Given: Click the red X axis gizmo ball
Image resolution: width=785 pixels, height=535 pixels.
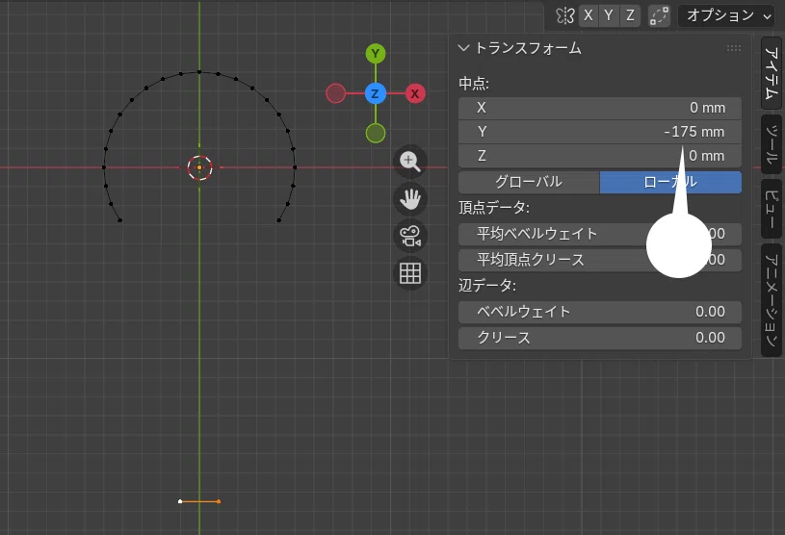Looking at the screenshot, I should (415, 93).
